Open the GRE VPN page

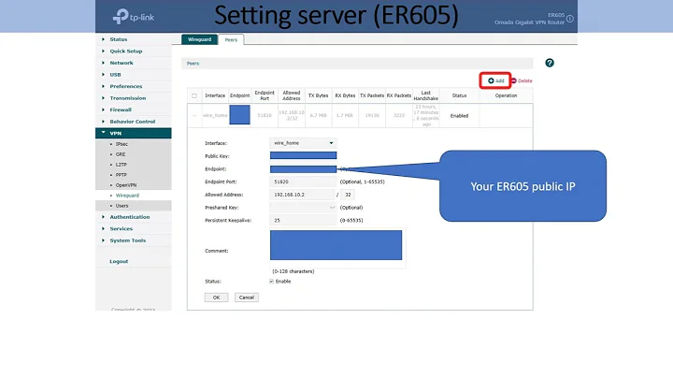coord(121,154)
